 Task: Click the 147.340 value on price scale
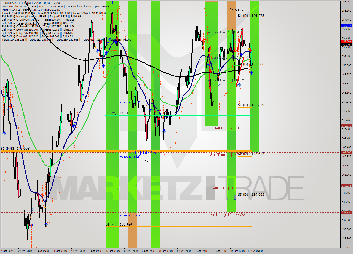pyautogui.click(x=346, y=102)
